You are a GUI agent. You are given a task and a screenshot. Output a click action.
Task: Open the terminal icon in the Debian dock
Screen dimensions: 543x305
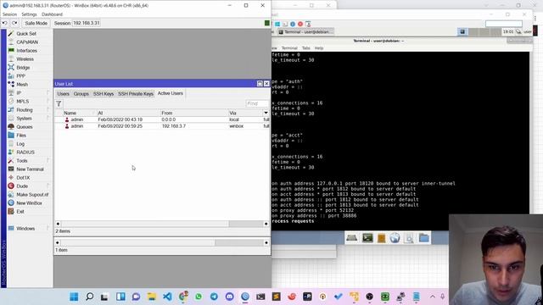tap(367, 238)
